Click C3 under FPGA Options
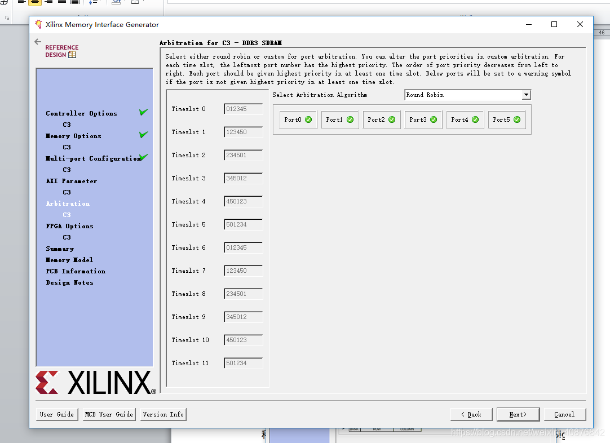Image resolution: width=610 pixels, height=443 pixels. [67, 238]
